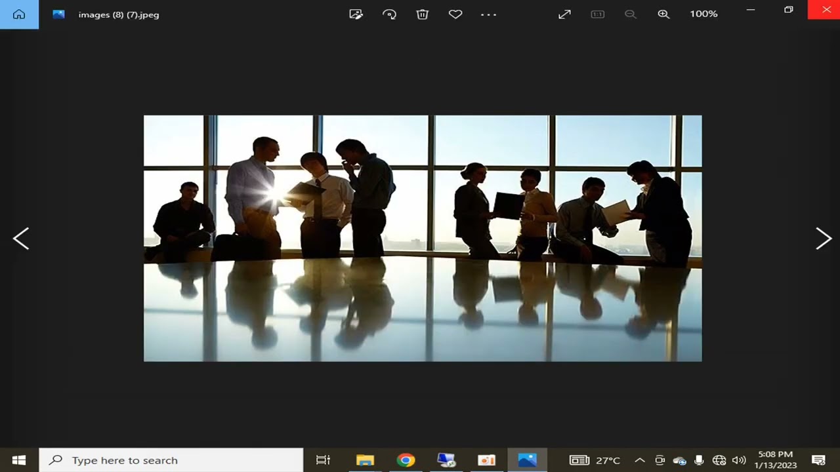Click the microphone tray icon
Image resolution: width=840 pixels, height=472 pixels.
coord(700,460)
